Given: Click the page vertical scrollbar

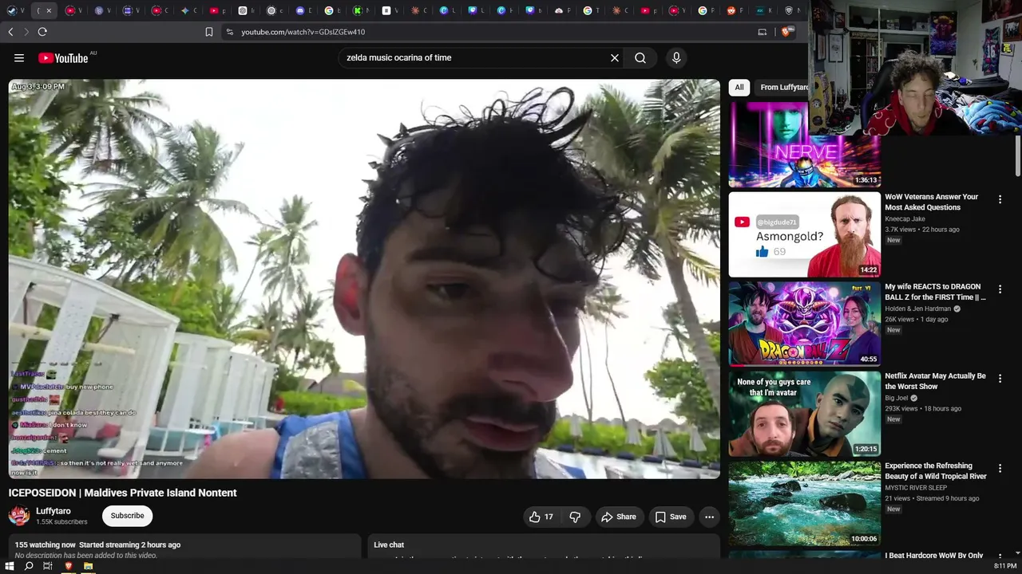Looking at the screenshot, I should pos(1018,155).
